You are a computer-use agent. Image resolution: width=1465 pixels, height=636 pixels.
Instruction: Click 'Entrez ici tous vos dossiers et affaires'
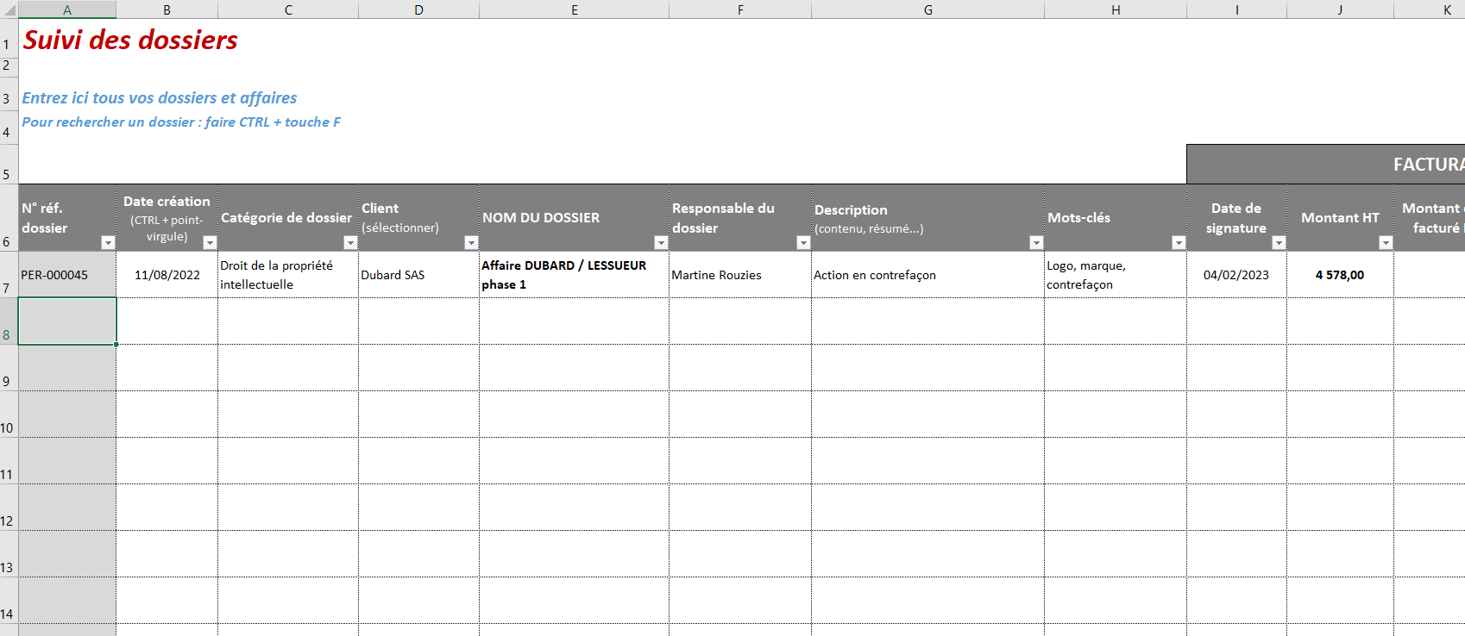coord(160,98)
